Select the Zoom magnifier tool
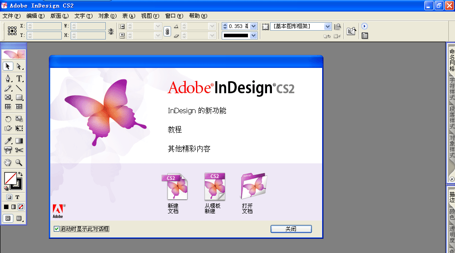This screenshot has width=455, height=253. coord(19,162)
